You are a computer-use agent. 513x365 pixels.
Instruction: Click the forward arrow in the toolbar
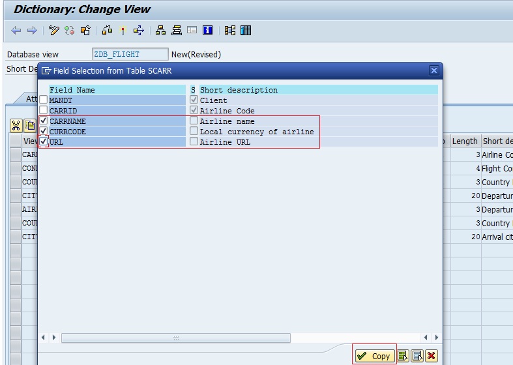pos(31,31)
